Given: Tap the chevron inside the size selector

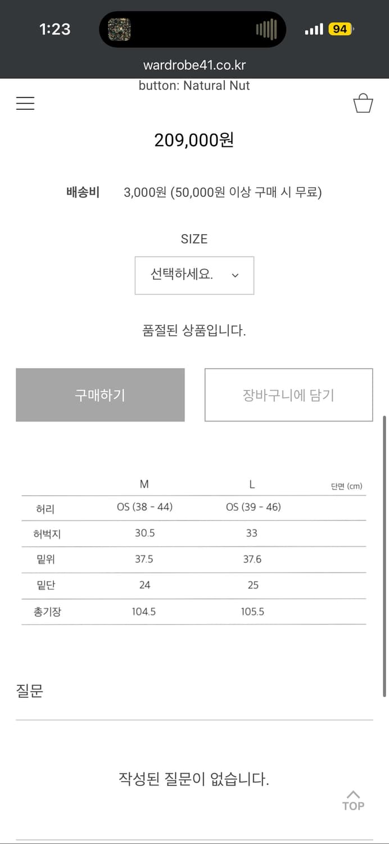Looking at the screenshot, I should (x=236, y=276).
